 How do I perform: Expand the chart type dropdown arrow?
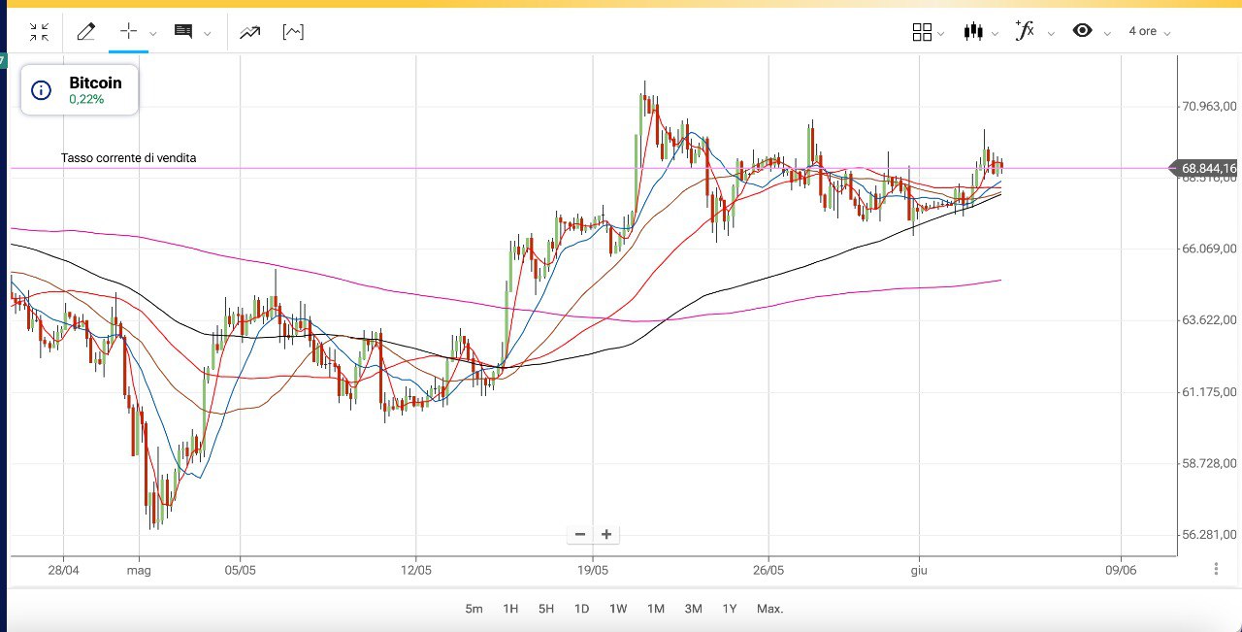(996, 34)
